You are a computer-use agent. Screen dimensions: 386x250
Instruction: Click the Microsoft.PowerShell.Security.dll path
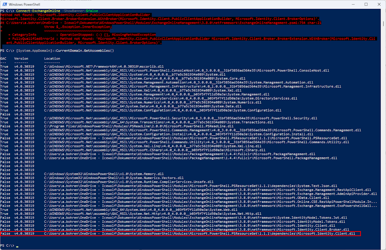coord(181,118)
